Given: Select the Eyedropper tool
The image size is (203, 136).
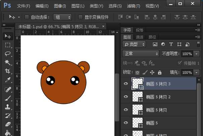Looking at the screenshot, I should coord(8,80).
